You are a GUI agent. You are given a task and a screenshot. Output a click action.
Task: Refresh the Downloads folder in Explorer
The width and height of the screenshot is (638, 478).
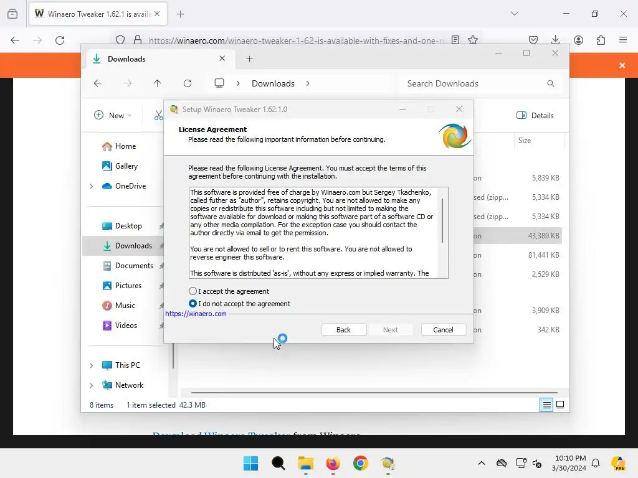click(187, 83)
